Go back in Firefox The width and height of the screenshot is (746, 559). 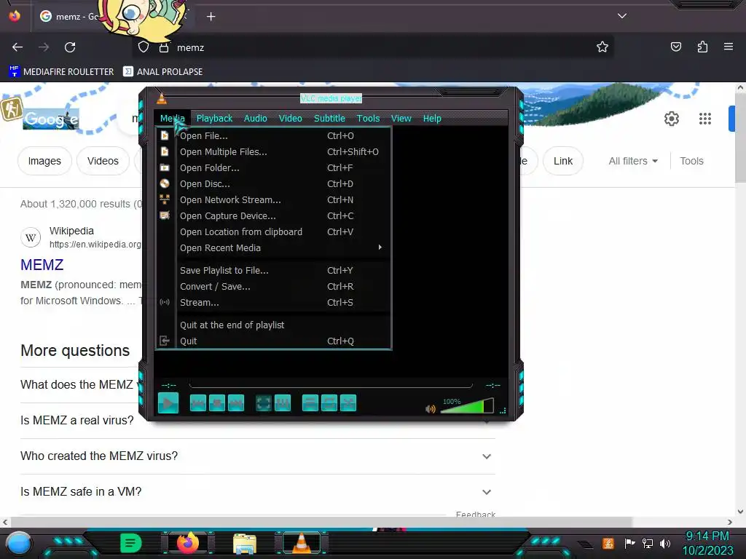pyautogui.click(x=17, y=47)
